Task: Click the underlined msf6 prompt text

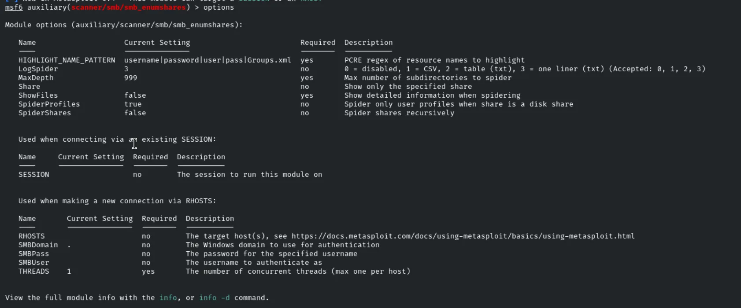Action: [x=14, y=7]
